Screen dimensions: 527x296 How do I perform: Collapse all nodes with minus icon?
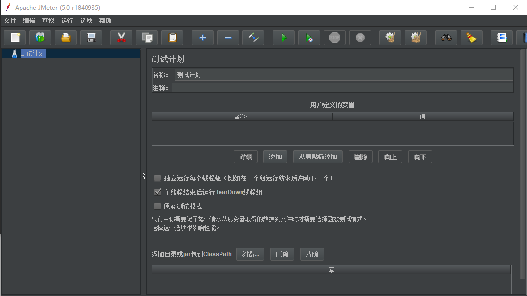pos(228,38)
